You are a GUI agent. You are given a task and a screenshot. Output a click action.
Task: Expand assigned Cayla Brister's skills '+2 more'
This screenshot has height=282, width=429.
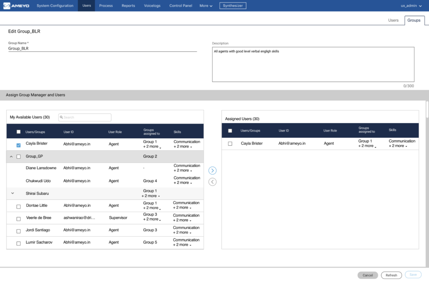pos(398,146)
